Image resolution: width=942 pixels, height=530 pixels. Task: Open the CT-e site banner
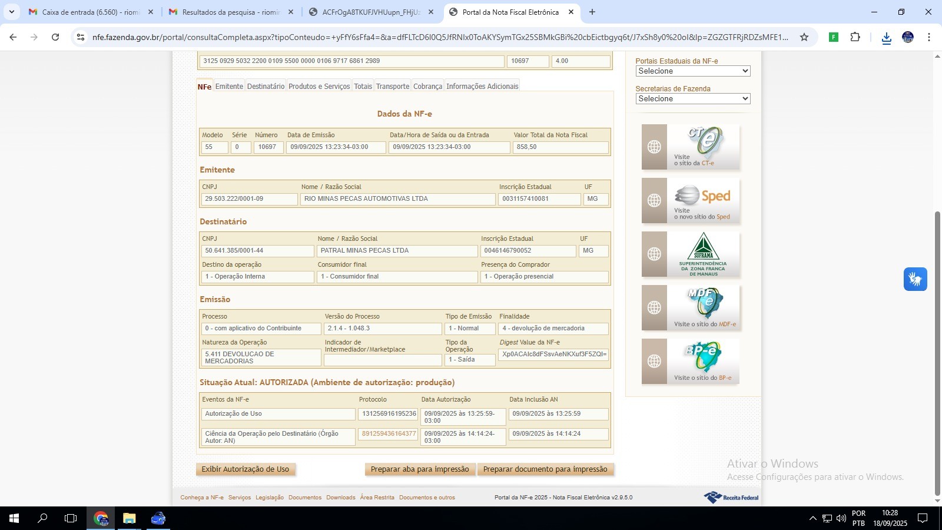(x=691, y=147)
